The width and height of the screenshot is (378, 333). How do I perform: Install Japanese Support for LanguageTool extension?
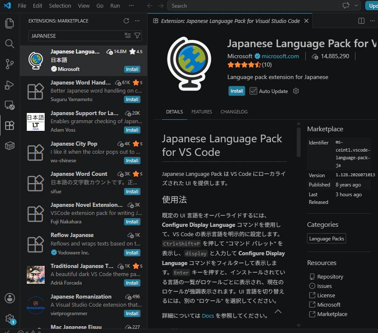pos(132,130)
